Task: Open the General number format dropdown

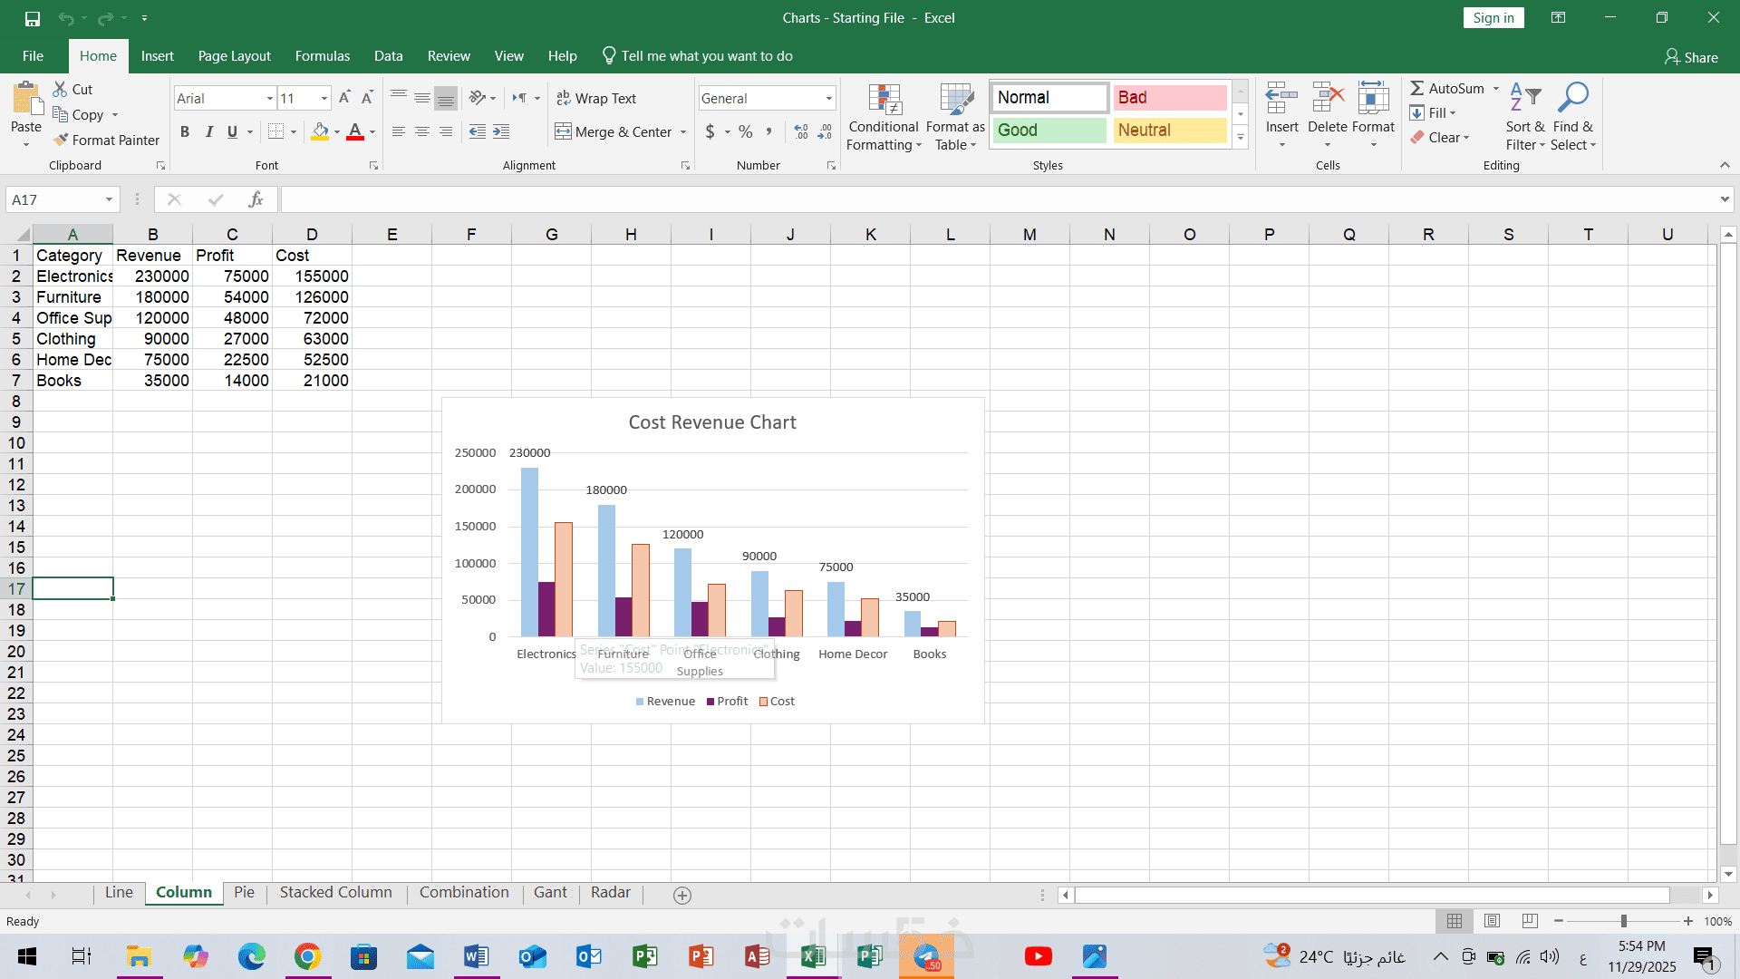Action: tap(828, 98)
